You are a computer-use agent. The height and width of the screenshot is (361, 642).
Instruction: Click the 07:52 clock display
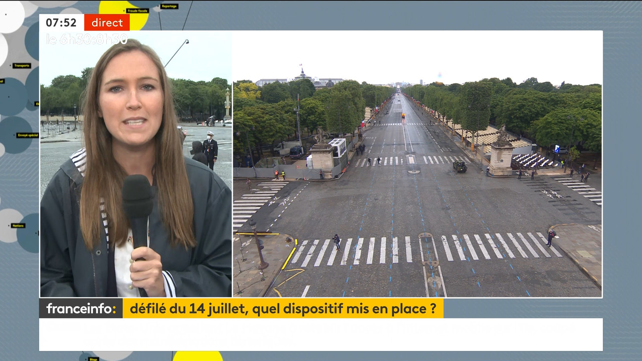61,23
